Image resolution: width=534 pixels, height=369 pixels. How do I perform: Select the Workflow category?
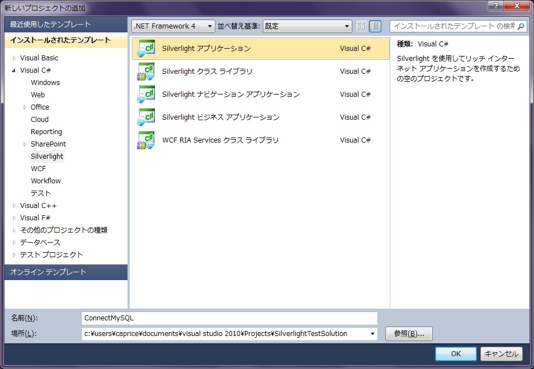(46, 181)
